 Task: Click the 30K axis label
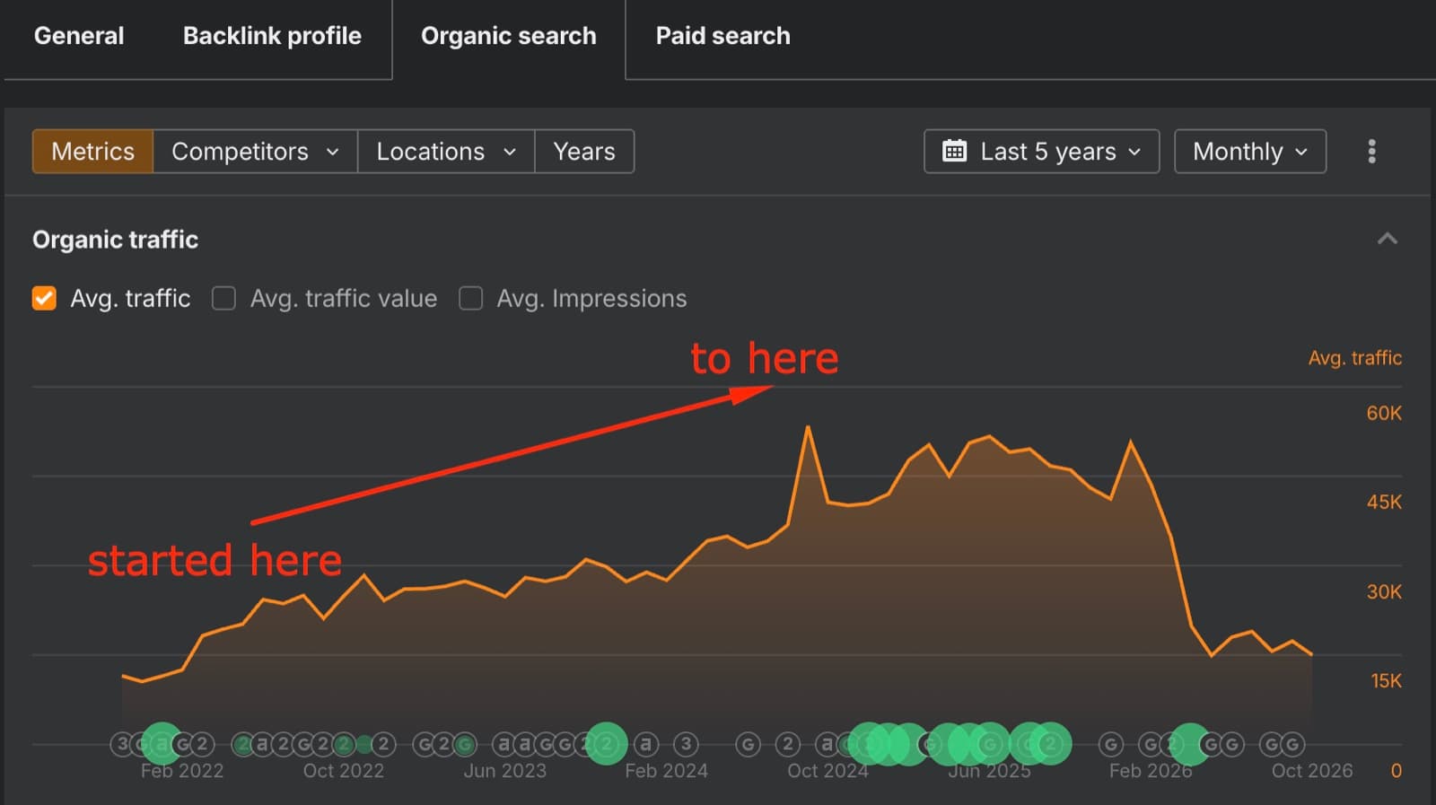coord(1384,591)
